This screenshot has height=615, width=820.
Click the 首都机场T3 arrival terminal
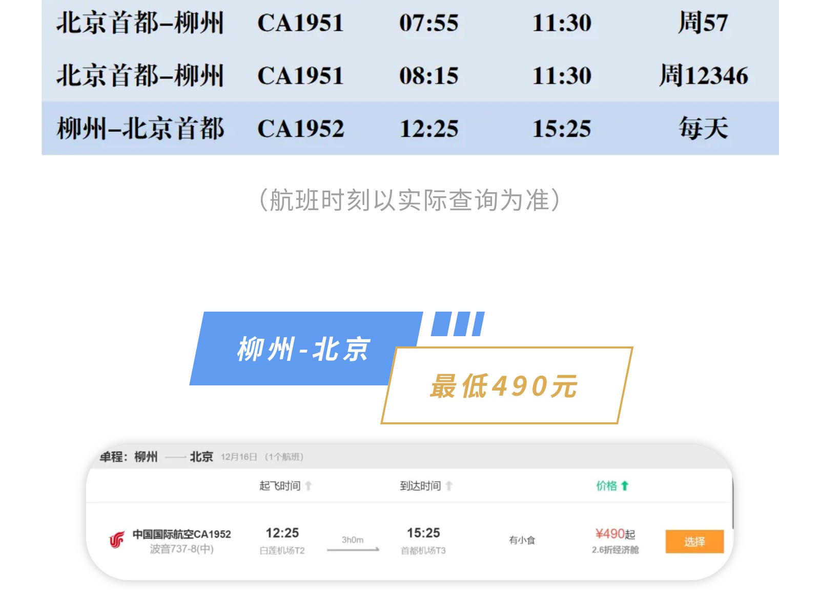[423, 550]
